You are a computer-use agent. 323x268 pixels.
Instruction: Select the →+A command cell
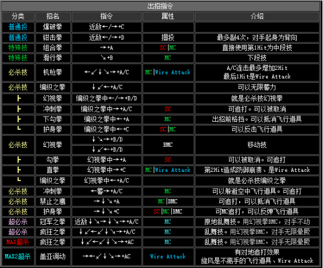pos(107,48)
